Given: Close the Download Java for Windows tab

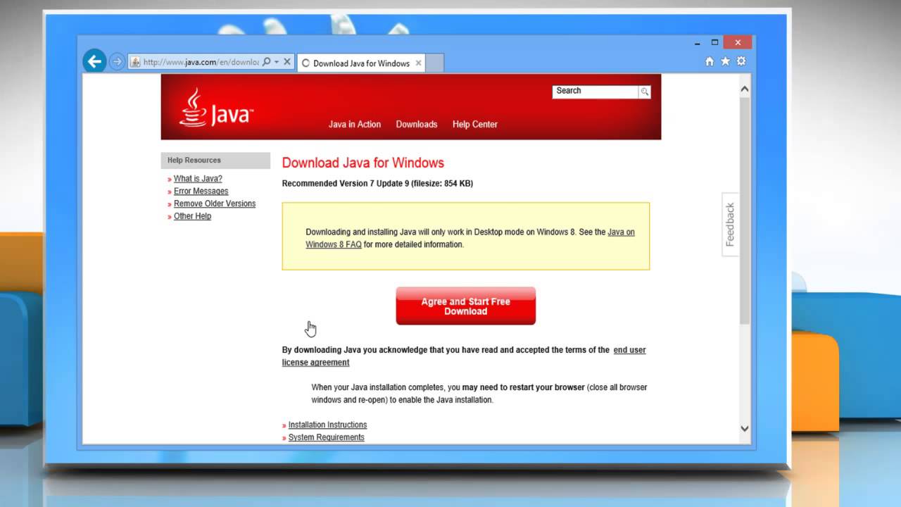Looking at the screenshot, I should click(x=418, y=63).
